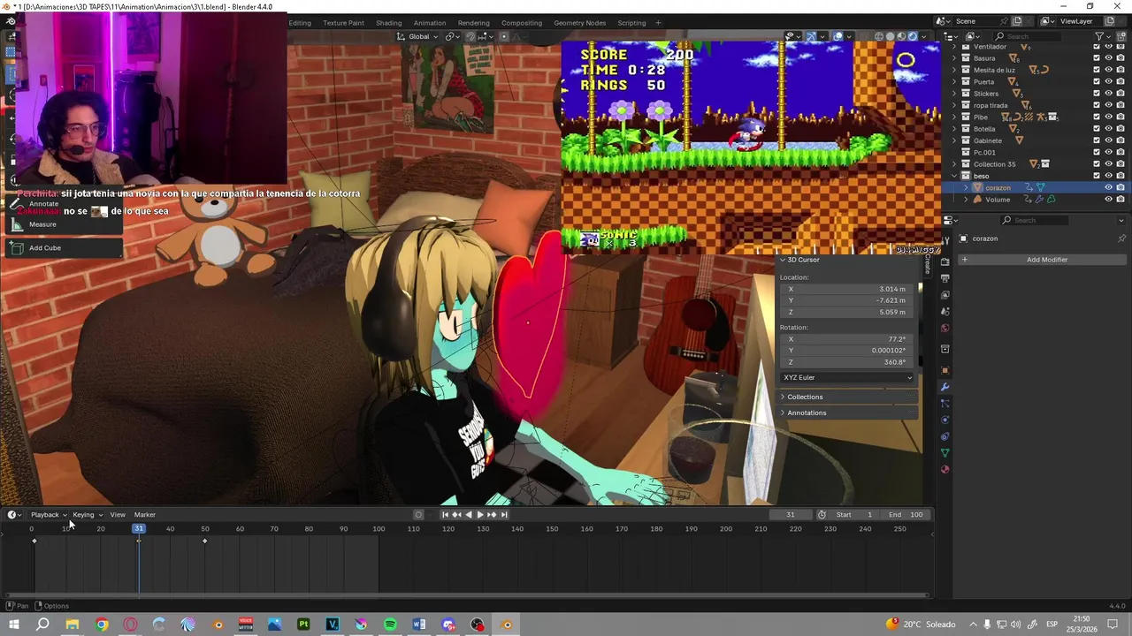Open the Keying menu in timeline
Viewport: 1132px width, 636px height.
tap(87, 514)
